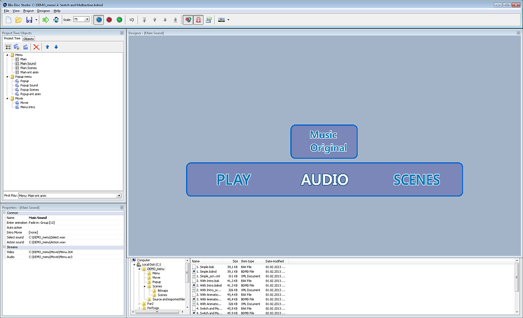The width and height of the screenshot is (523, 318).
Task: Open the Designer menu
Action: click(x=43, y=11)
